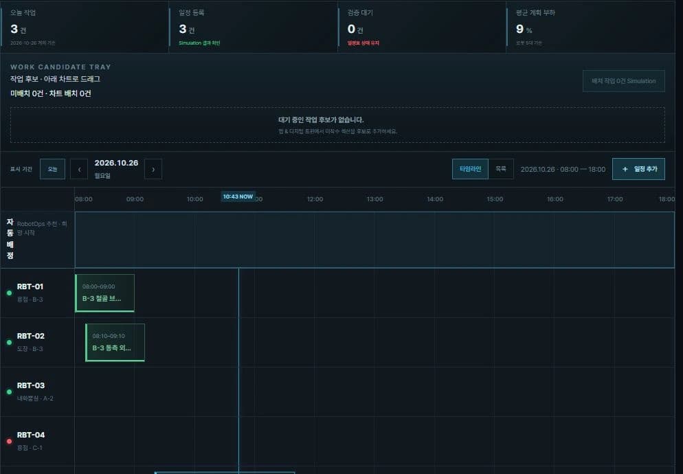Click the green status dot for RBT-03
This screenshot has height=474, width=683.
tap(9, 392)
